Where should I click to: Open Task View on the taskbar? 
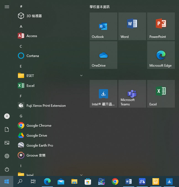33,181
